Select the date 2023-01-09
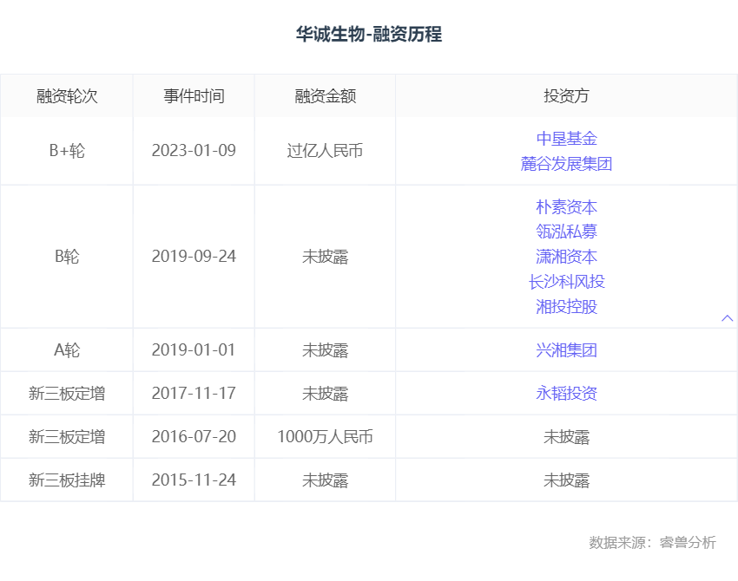 [194, 151]
